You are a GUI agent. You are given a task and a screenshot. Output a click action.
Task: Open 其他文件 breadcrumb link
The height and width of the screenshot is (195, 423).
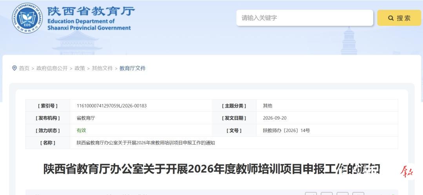(102, 68)
